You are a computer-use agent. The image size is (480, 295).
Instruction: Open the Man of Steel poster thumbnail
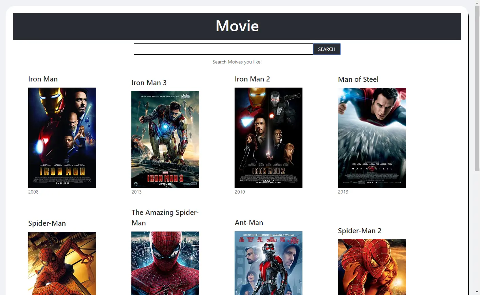372,138
